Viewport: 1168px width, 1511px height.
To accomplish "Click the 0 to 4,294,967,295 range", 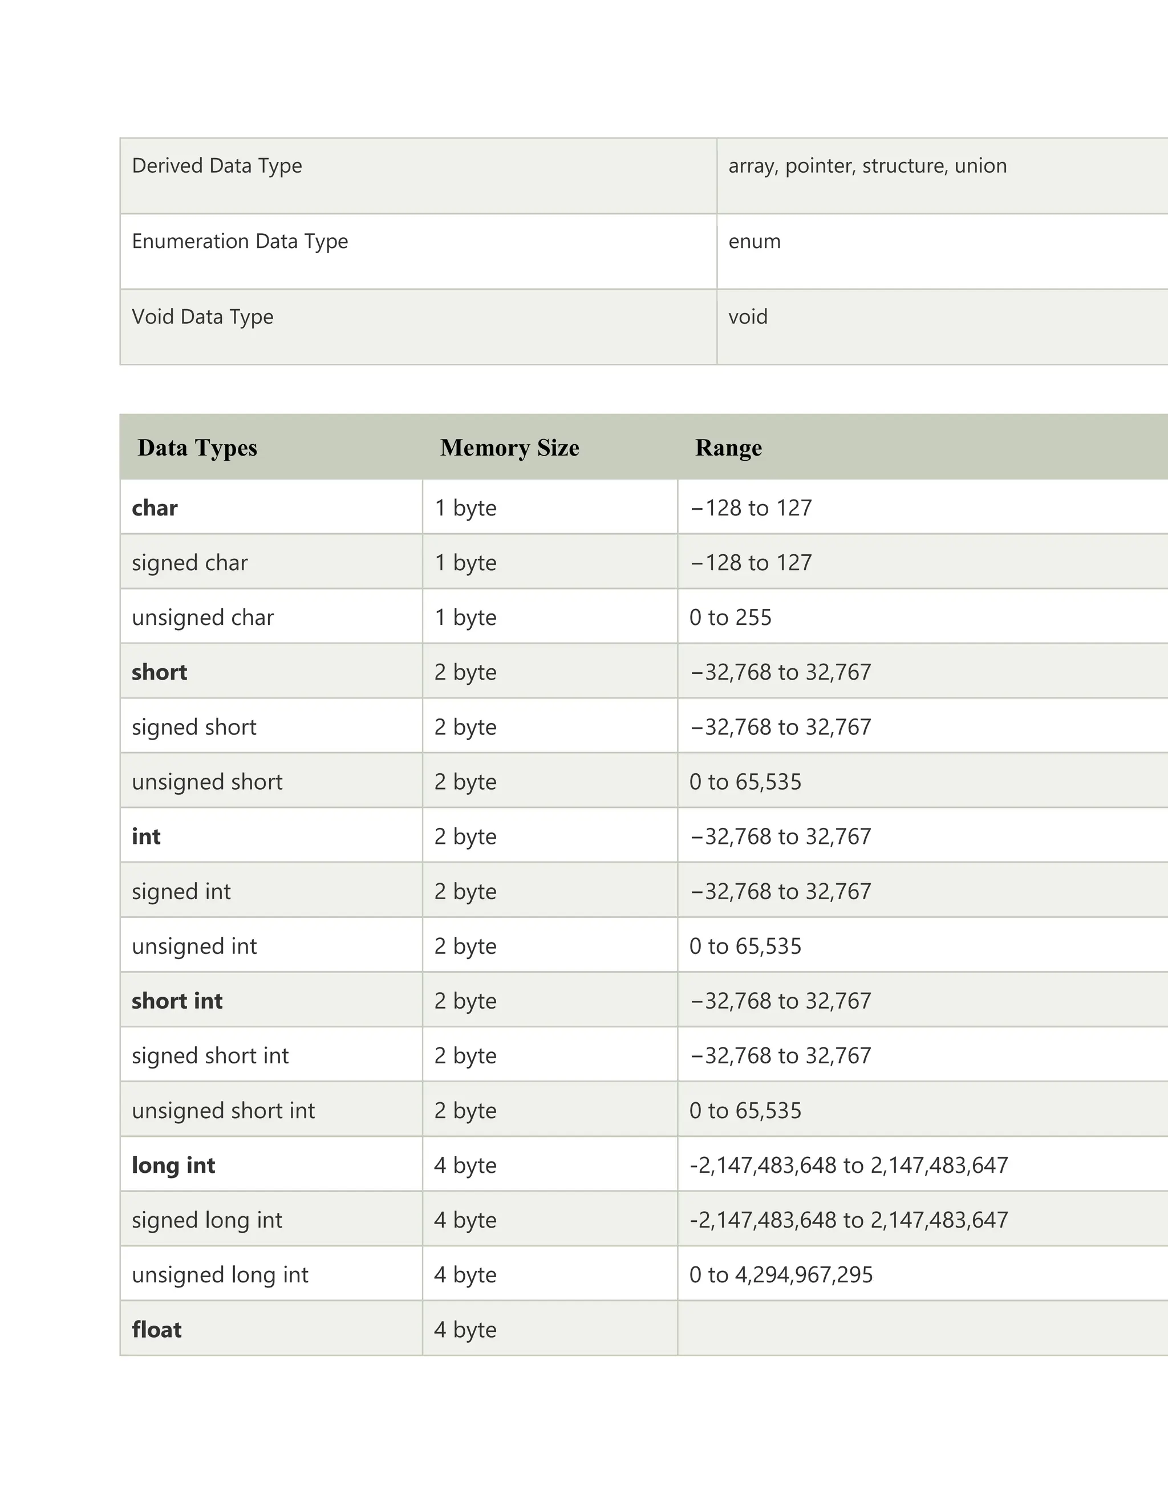I will tap(781, 1274).
